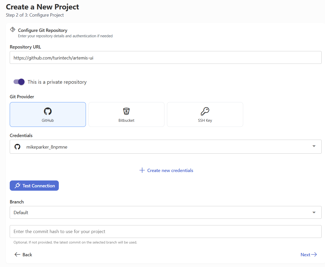The width and height of the screenshot is (325, 267).
Task: Click the 'Repository URL' label
Action: tap(25, 47)
